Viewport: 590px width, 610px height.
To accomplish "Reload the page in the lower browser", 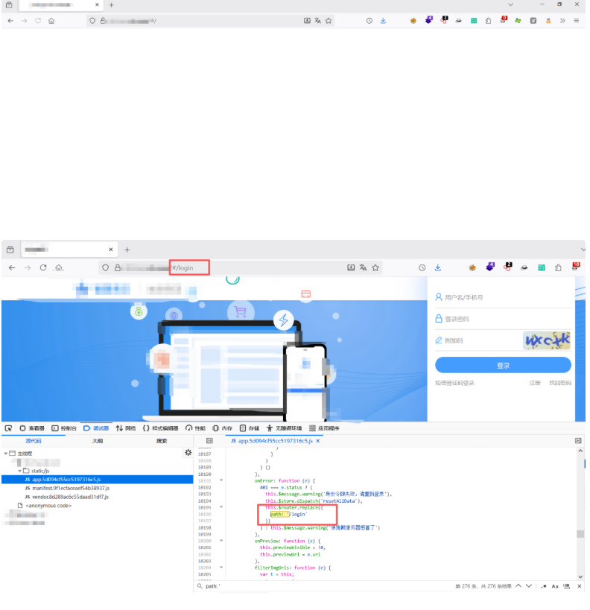I will (43, 268).
